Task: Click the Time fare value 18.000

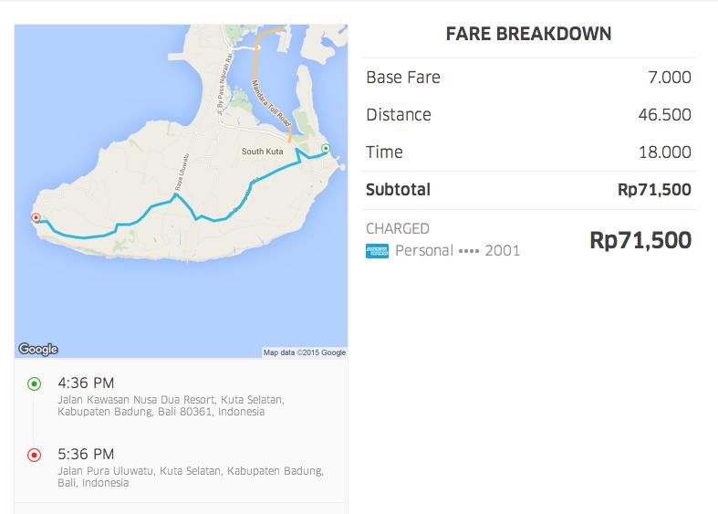Action: point(664,152)
